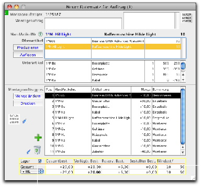Click the positions table scrollbar thumb

point(183,117)
